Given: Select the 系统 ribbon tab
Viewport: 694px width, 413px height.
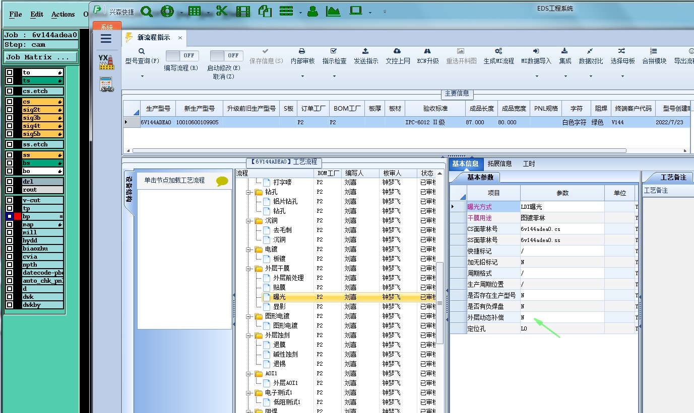Looking at the screenshot, I should 107,27.
